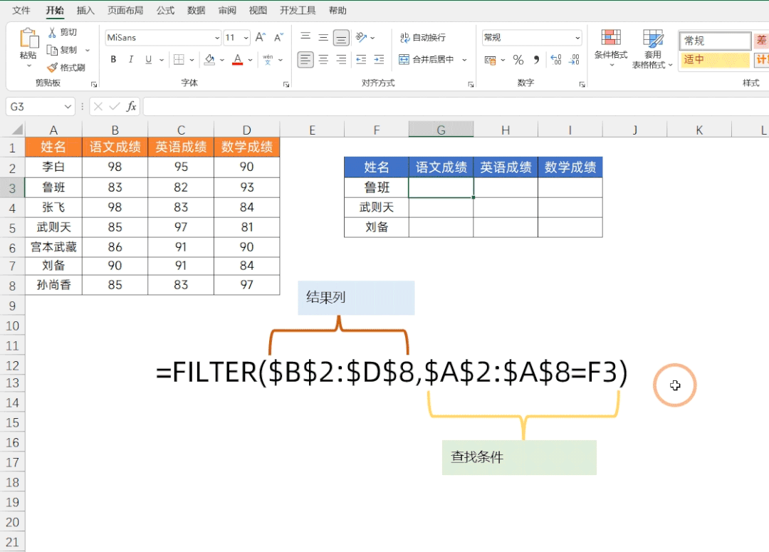Apply percent style icon

tap(518, 60)
